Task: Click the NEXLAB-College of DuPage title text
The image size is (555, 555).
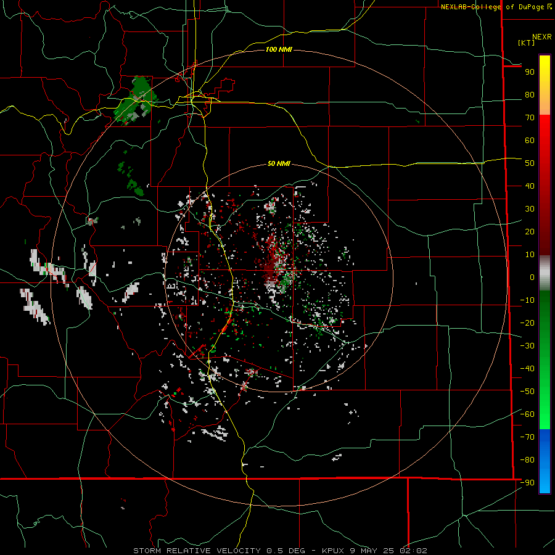Action: point(492,7)
